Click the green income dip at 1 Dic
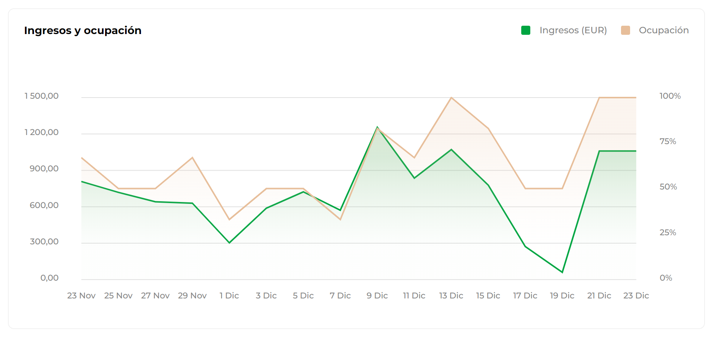Image resolution: width=714 pixels, height=337 pixels. point(229,243)
